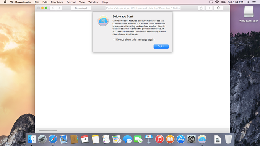This screenshot has width=260, height=146.
Task: Click the downloads arrow icon in toolbar
Action: coord(218,8)
